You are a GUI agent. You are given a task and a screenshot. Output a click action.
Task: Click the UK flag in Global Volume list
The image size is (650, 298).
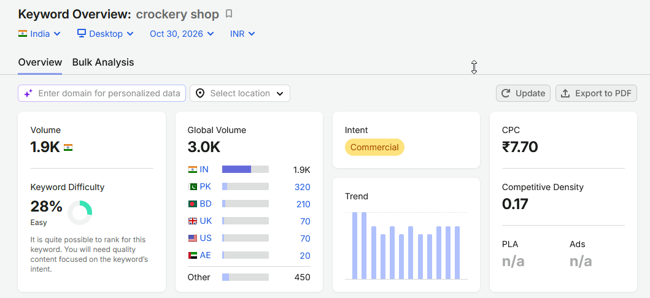tap(192, 221)
